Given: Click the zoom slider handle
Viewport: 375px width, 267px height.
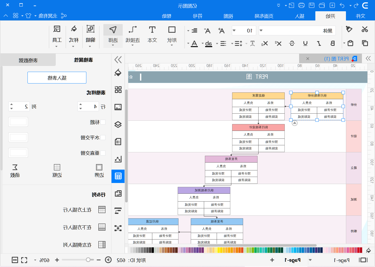Looking at the screenshot, I should tap(88, 260).
